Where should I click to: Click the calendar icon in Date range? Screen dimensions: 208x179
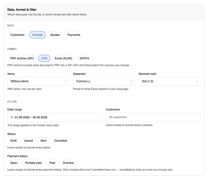pos(12,117)
